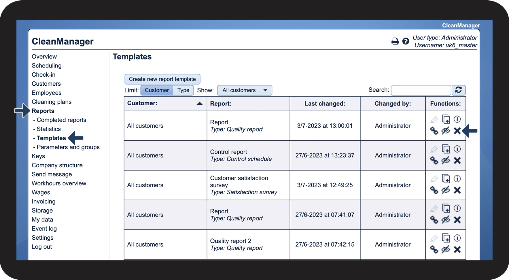Hide the Customer satisfaction survey template
Image resolution: width=509 pixels, height=280 pixels.
446,190
